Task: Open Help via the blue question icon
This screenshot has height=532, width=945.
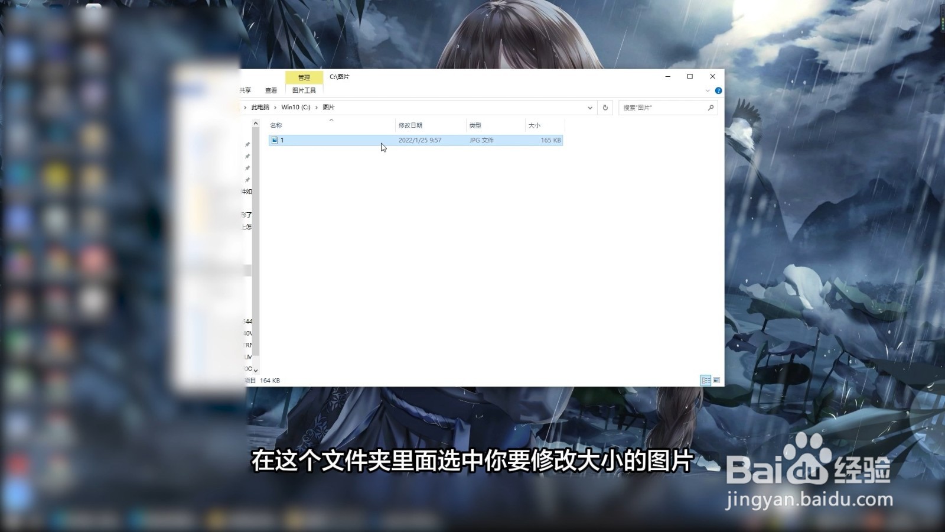Action: coord(718,90)
